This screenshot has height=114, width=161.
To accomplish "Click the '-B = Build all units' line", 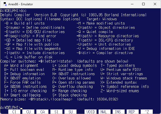I will coord(24,23).
